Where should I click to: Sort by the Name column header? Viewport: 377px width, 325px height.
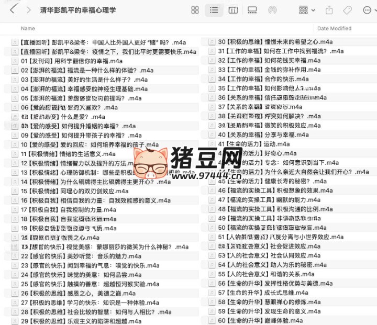28,28
